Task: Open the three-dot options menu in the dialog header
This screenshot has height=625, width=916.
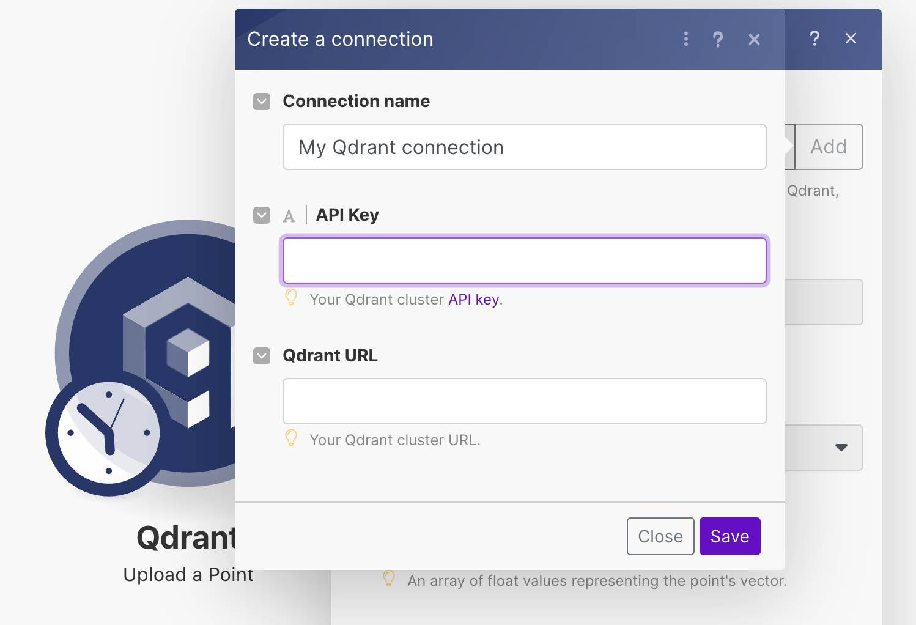Action: 686,39
